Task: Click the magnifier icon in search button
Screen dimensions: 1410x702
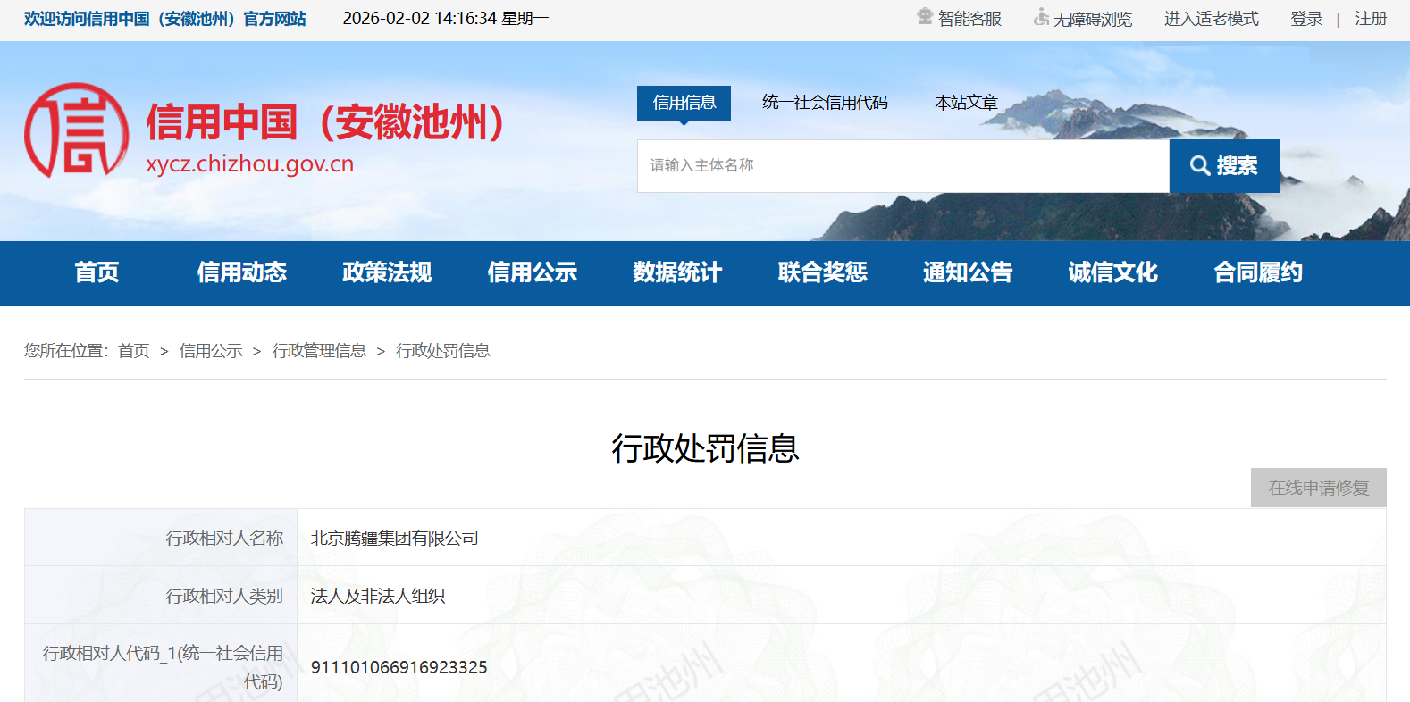Action: pyautogui.click(x=1200, y=165)
